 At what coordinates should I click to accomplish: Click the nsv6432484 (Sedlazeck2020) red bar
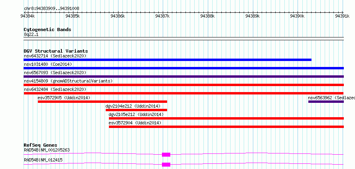coord(183,93)
